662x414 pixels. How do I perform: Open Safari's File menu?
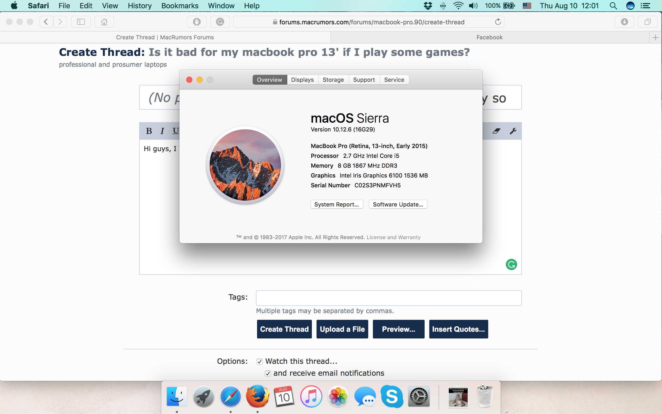click(64, 6)
